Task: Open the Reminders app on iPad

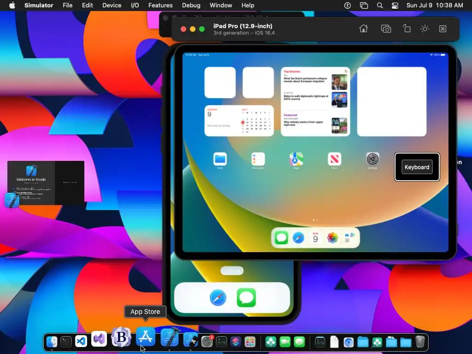Action: [258, 159]
